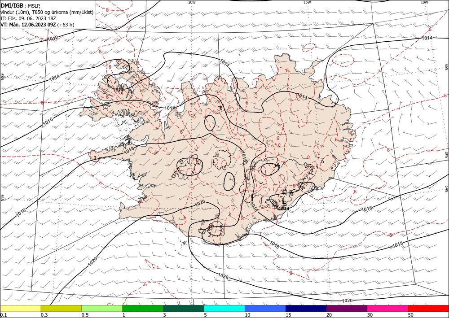Viewport: 449px width, 318px height.
Task: Click the '15W' longitude label
Action: (307, 2)
